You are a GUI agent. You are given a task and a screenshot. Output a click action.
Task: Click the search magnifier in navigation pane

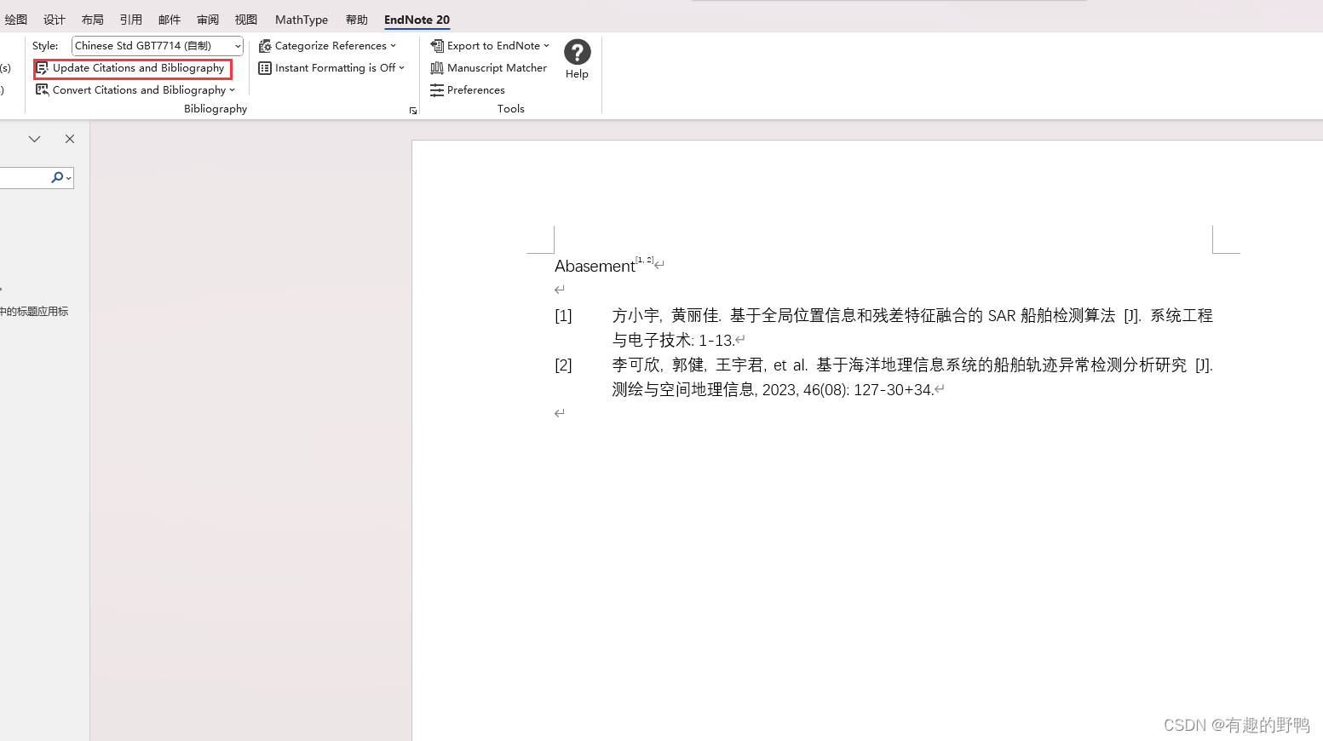click(57, 177)
